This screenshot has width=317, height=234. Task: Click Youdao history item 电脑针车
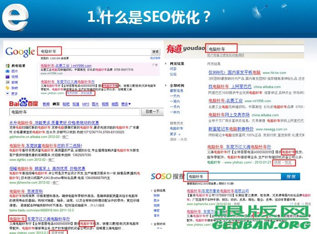click(x=176, y=129)
